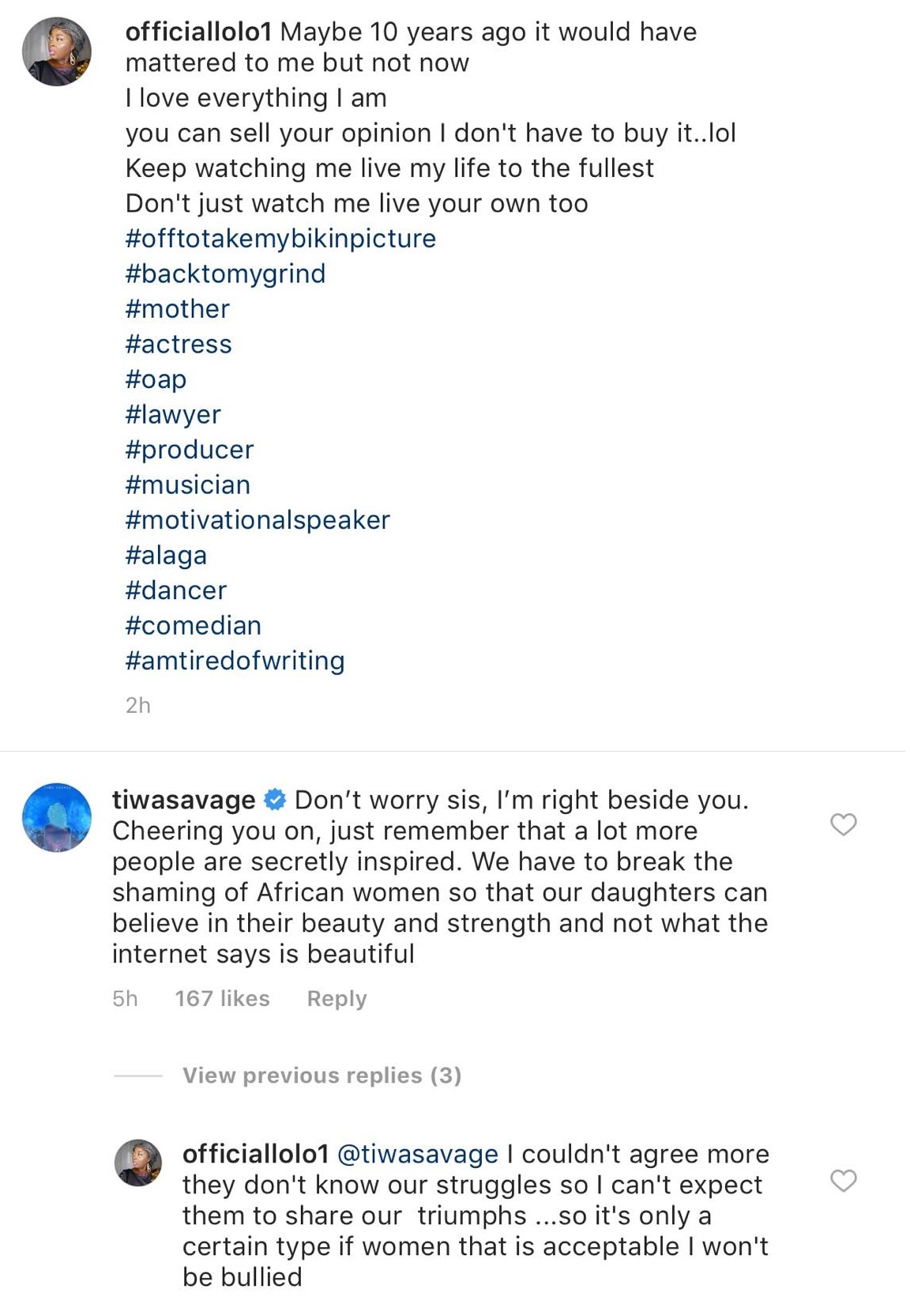
Task: Select the #lawyer hashtag
Action: point(173,414)
